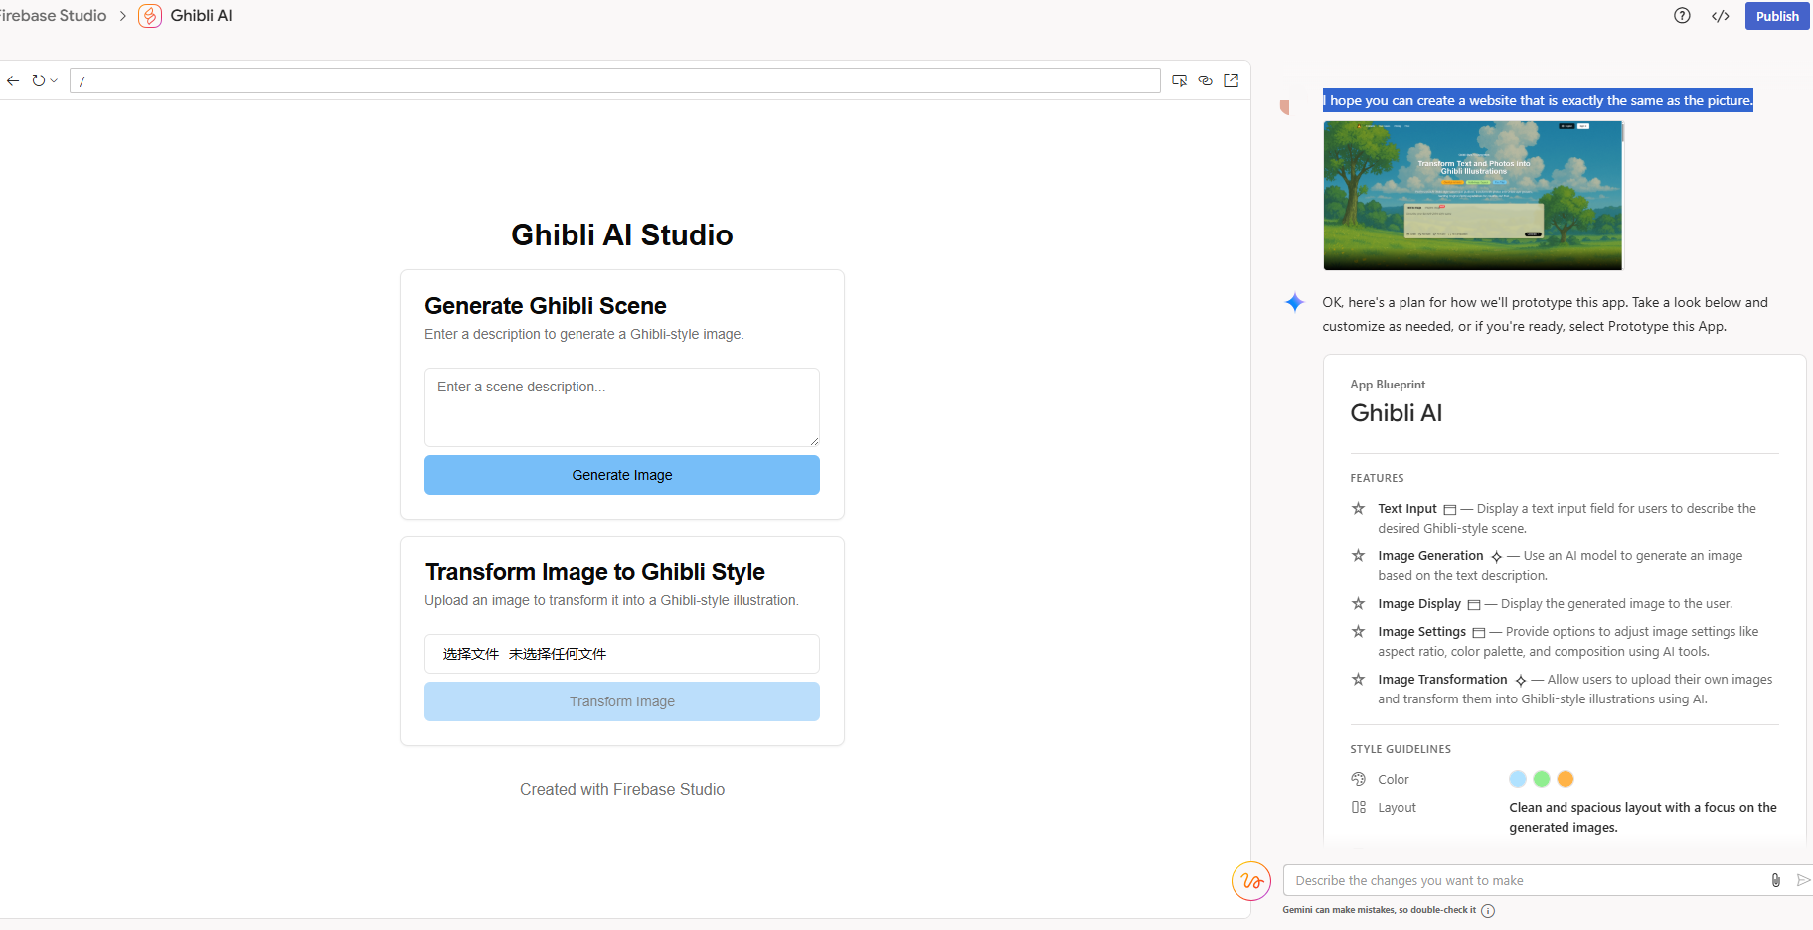Image resolution: width=1813 pixels, height=930 pixels.
Task: Click the preview URL path field
Action: click(x=615, y=80)
